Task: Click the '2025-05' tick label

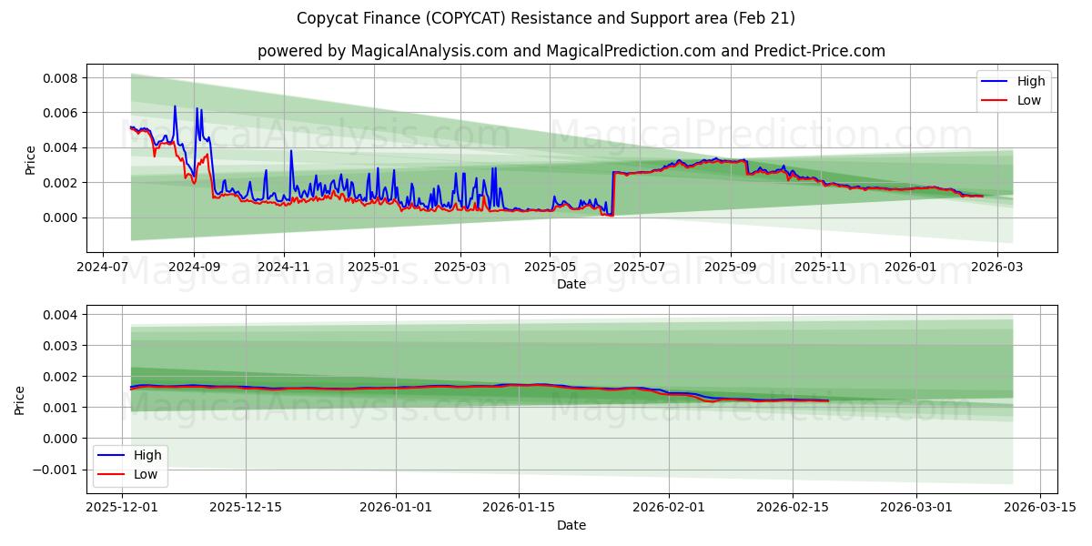Action: [x=551, y=268]
